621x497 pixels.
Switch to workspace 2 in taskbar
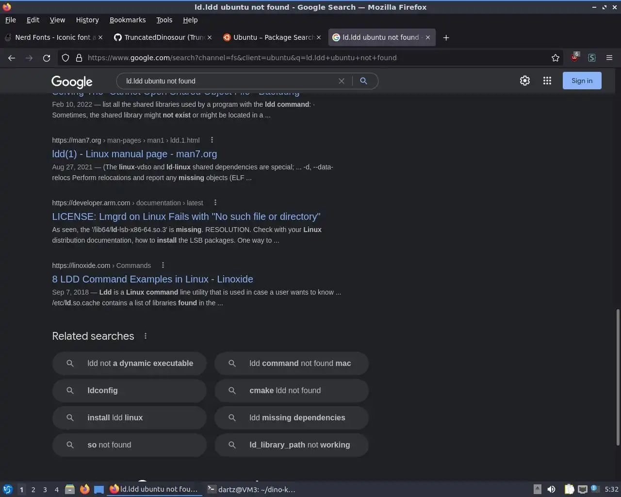(33, 489)
